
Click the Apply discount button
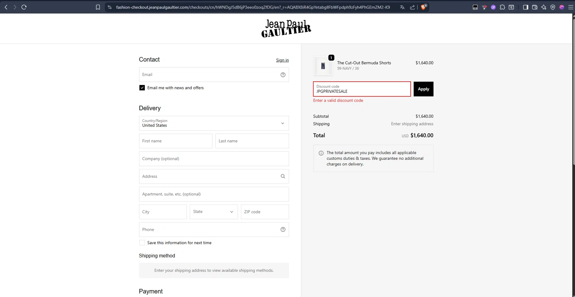click(x=424, y=89)
